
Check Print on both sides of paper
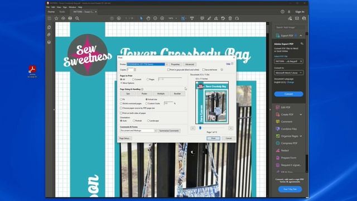coord(121,113)
